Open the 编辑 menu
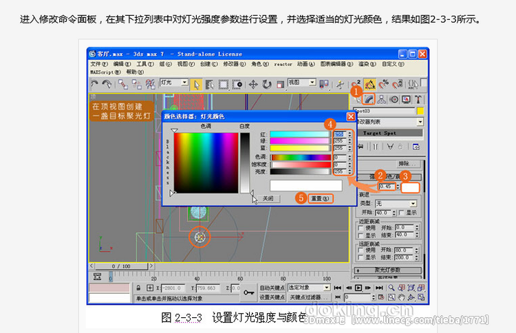The width and height of the screenshot is (516, 333). 122,64
